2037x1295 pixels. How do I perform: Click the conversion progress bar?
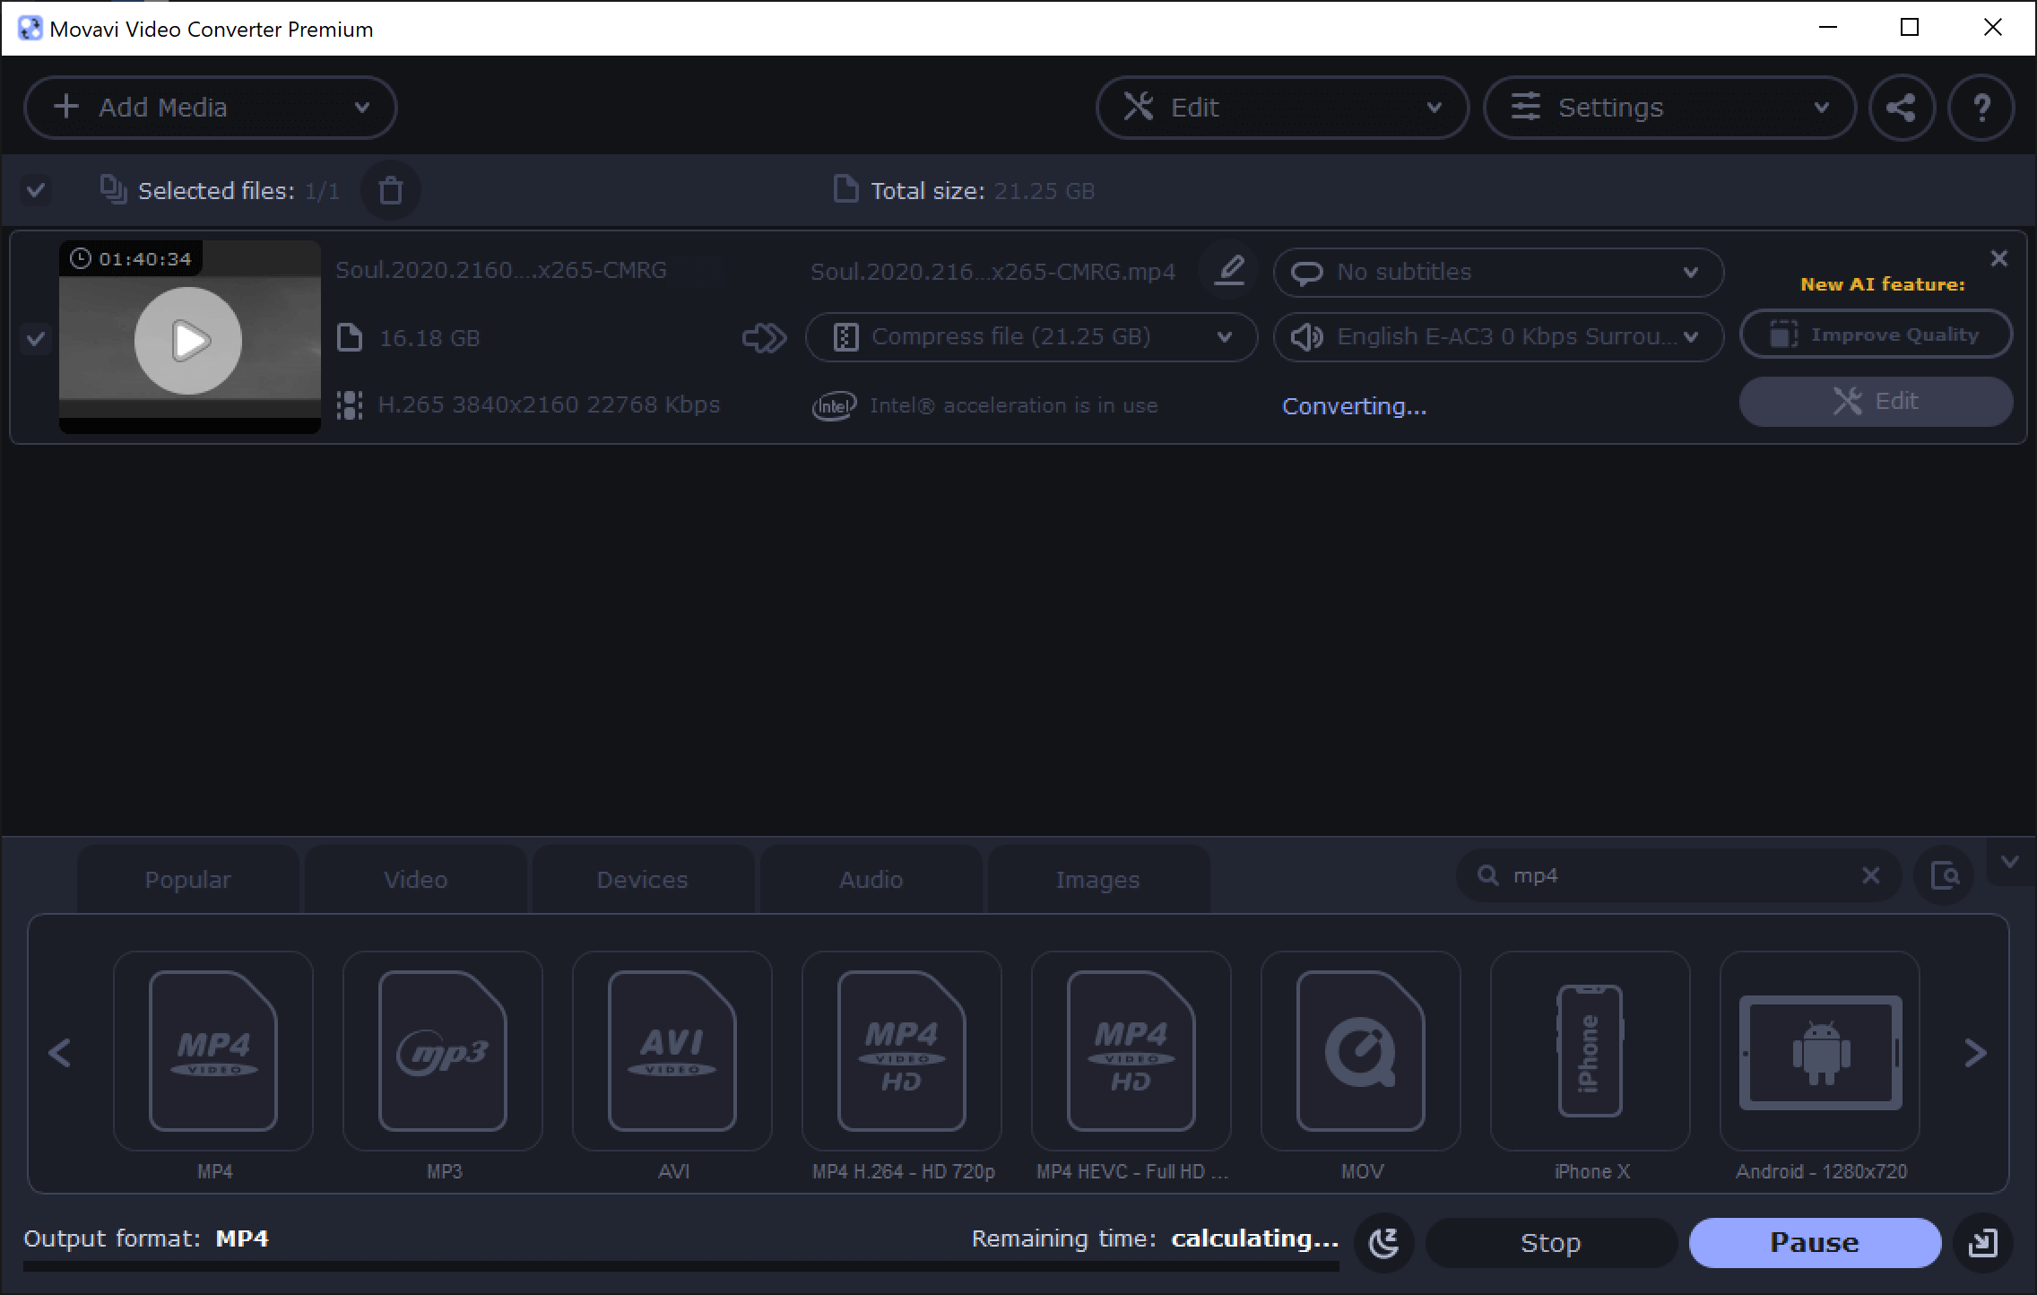click(681, 1267)
